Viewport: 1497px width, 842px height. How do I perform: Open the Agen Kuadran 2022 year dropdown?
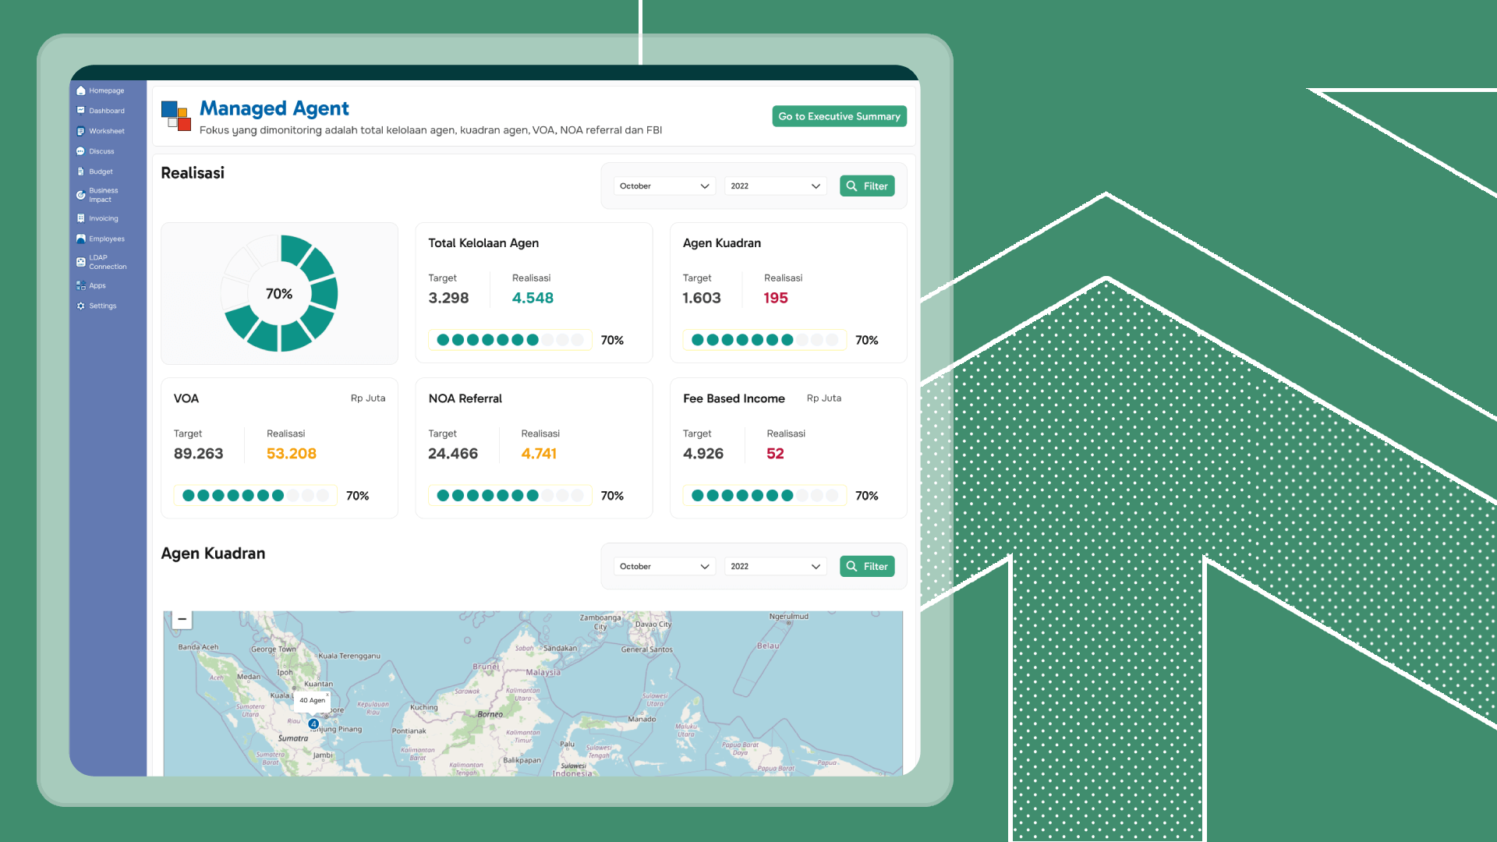775,567
